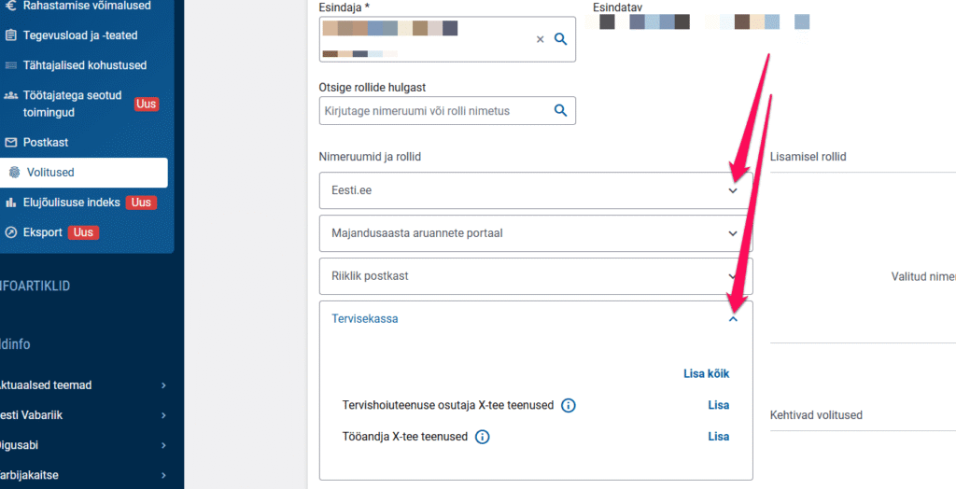
Task: Click Lisa for Tööandja X-tee teenused
Action: (718, 437)
